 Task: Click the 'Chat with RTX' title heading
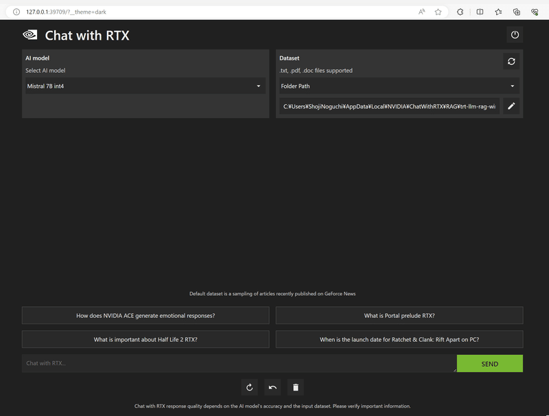pyautogui.click(x=87, y=36)
